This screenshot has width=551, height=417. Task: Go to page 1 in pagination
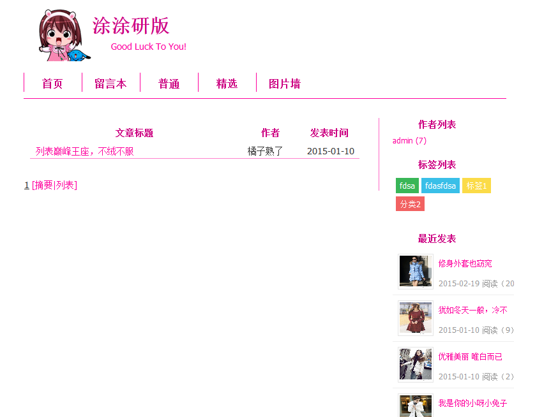coord(26,185)
